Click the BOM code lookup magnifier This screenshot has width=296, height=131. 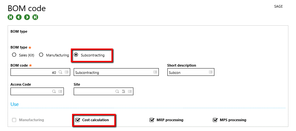point(60,72)
